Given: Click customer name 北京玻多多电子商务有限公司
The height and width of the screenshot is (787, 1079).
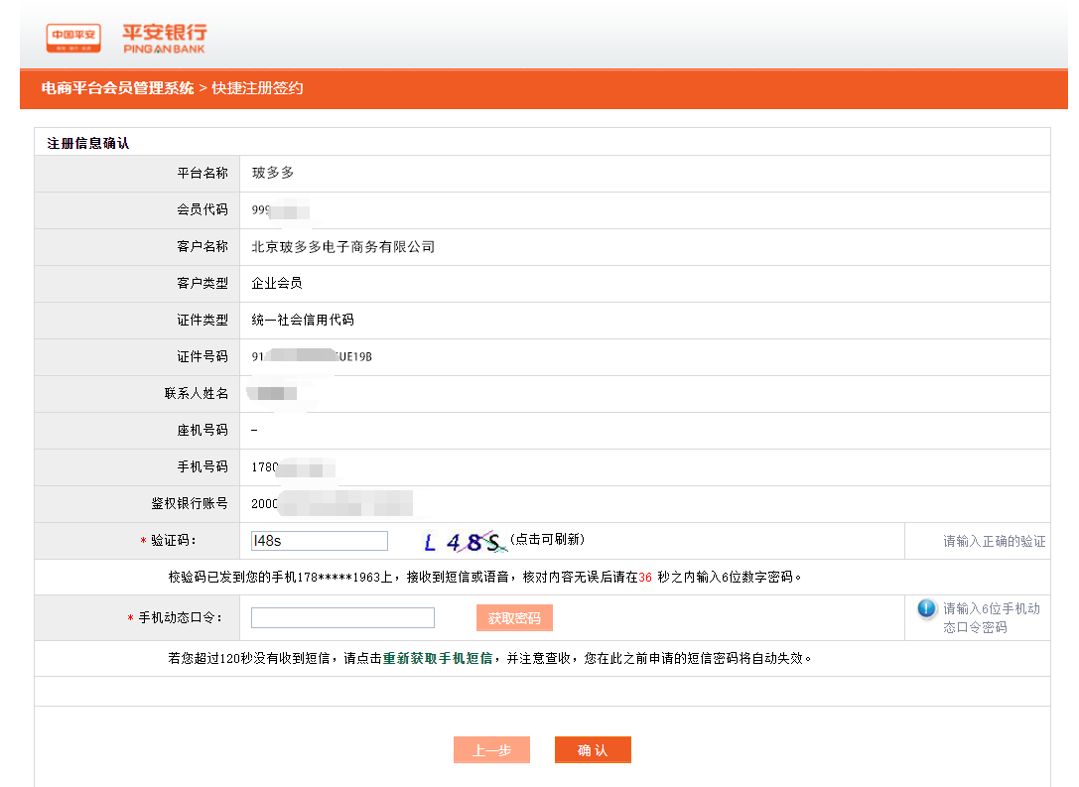Looking at the screenshot, I should [x=342, y=246].
